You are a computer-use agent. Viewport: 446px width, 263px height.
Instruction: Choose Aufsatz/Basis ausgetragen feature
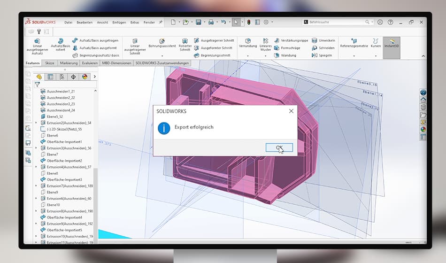coord(95,40)
